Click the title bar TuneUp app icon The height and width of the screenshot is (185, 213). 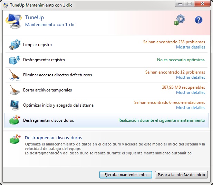[6, 5]
